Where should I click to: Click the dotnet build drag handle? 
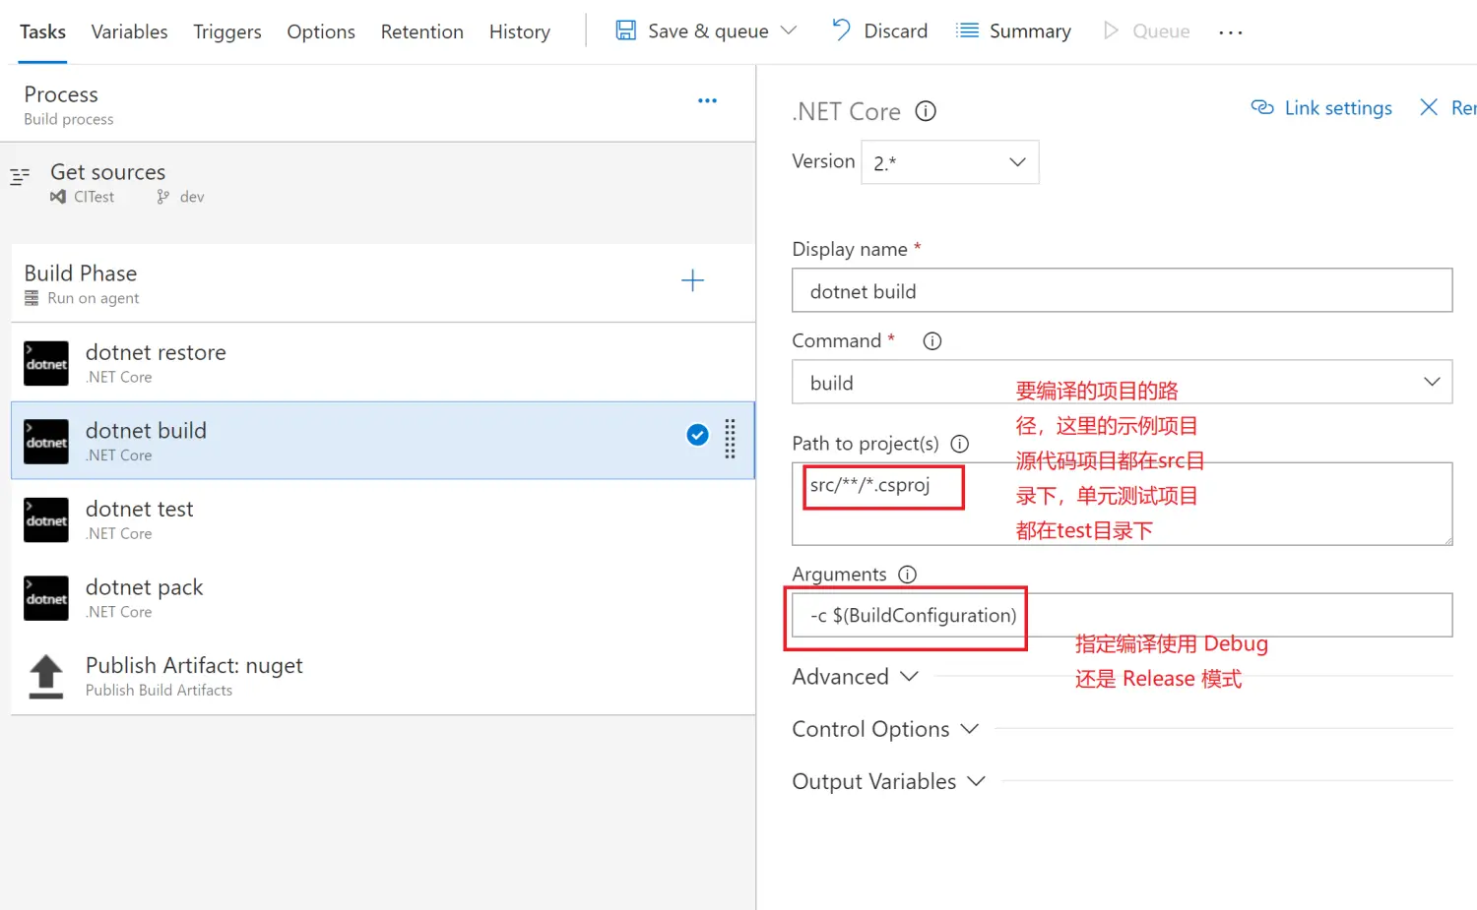pos(730,439)
